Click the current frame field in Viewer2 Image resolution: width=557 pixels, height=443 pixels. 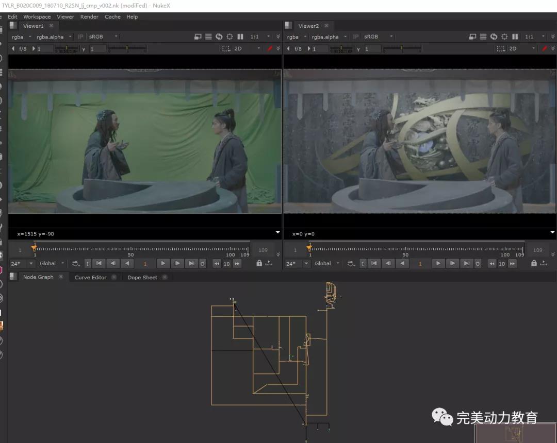(x=420, y=264)
